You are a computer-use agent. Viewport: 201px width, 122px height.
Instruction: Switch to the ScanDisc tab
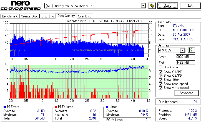click(85, 16)
